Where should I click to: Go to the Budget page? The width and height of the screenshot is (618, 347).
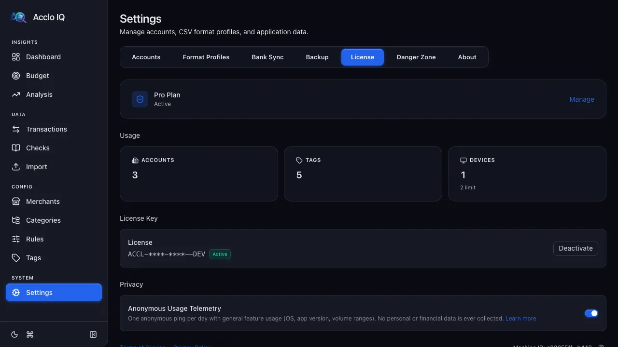(54, 76)
